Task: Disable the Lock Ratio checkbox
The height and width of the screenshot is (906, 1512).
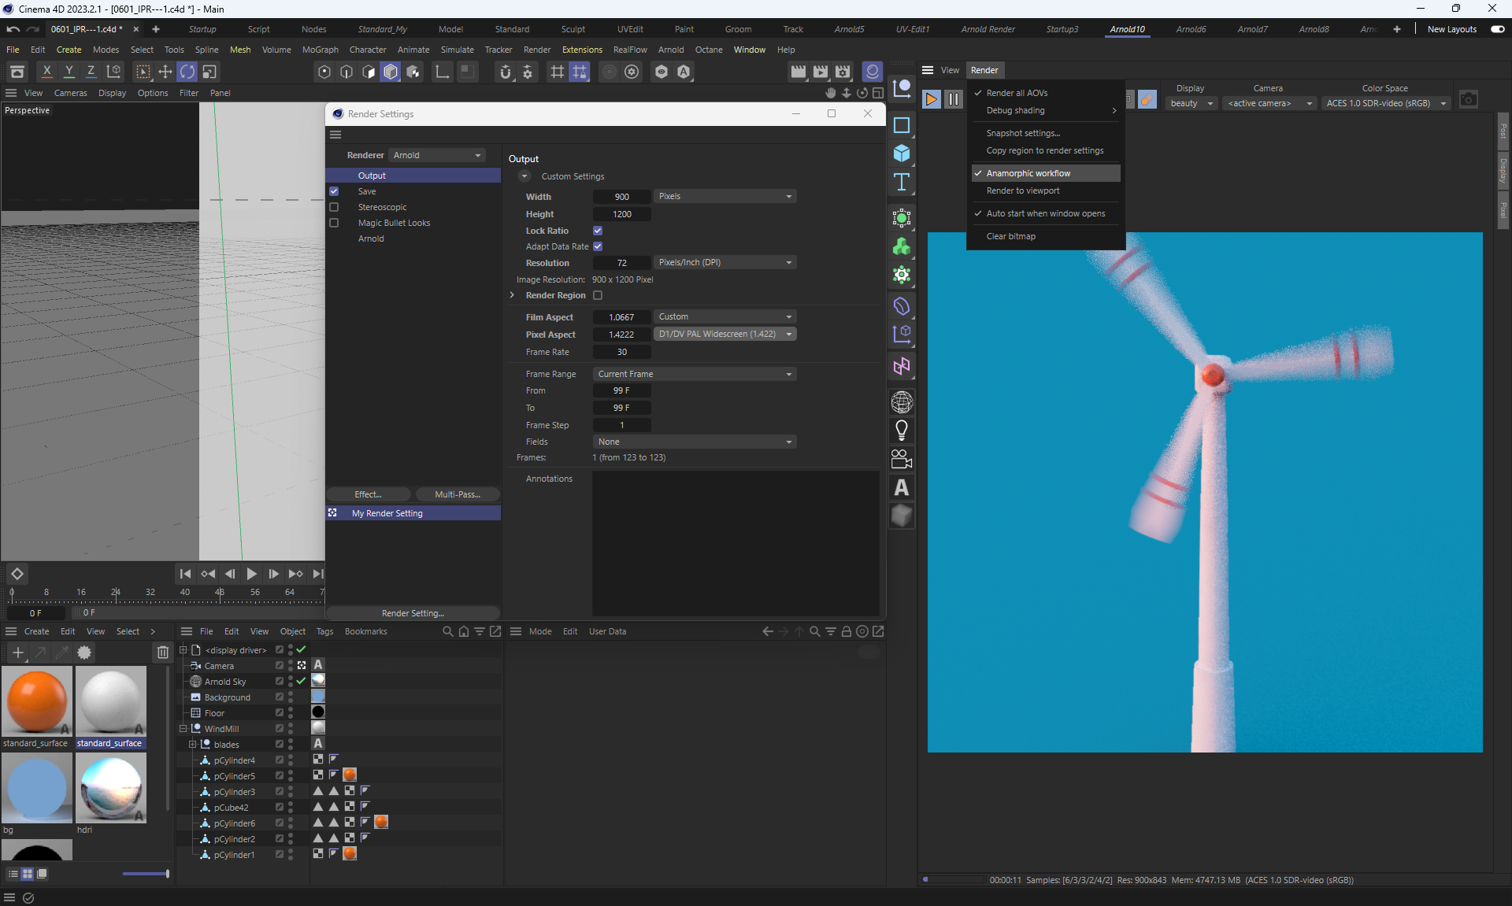Action: [598, 231]
